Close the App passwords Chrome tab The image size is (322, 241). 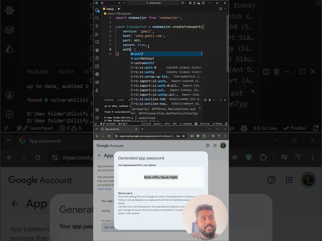pos(136,129)
